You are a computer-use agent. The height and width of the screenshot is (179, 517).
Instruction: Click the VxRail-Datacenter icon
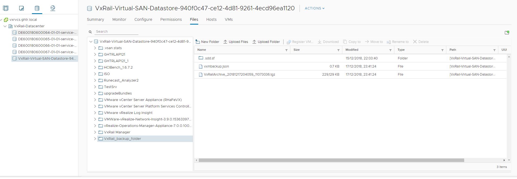coord(11,26)
